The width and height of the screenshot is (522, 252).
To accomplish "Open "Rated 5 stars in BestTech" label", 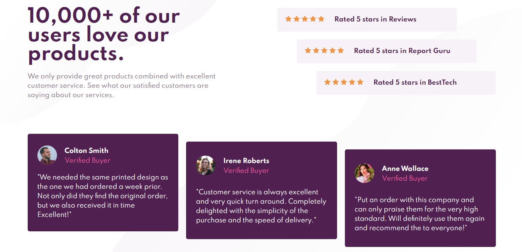I will click(415, 82).
